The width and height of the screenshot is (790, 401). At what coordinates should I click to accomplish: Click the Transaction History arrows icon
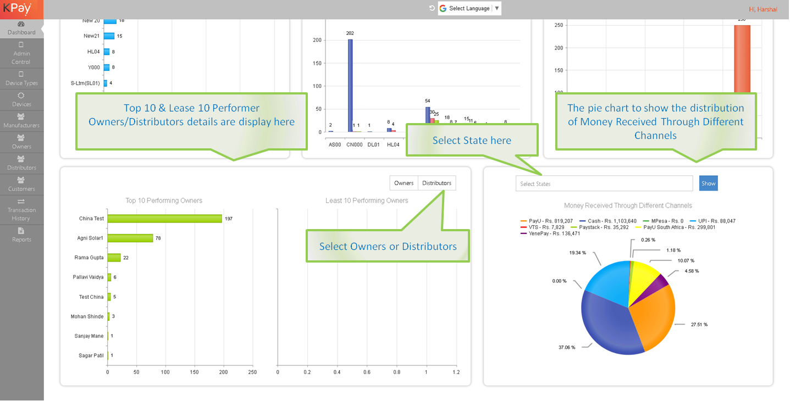pos(21,202)
